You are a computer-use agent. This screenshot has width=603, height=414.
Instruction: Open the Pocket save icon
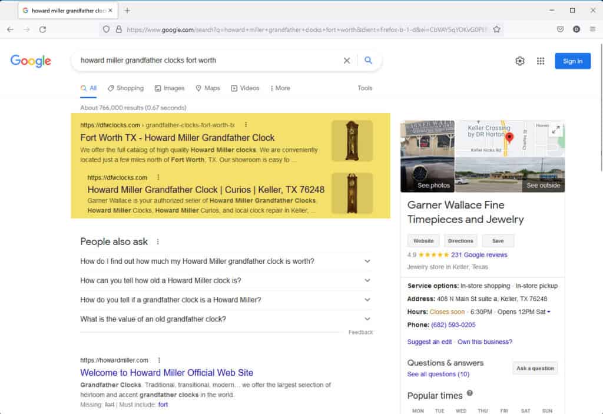click(561, 29)
